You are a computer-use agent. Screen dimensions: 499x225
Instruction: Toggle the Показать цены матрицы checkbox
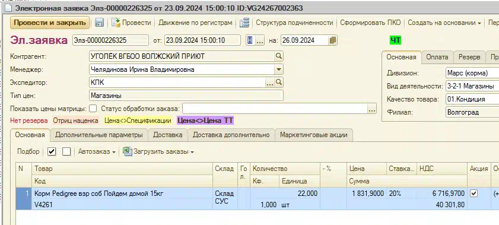click(x=93, y=109)
